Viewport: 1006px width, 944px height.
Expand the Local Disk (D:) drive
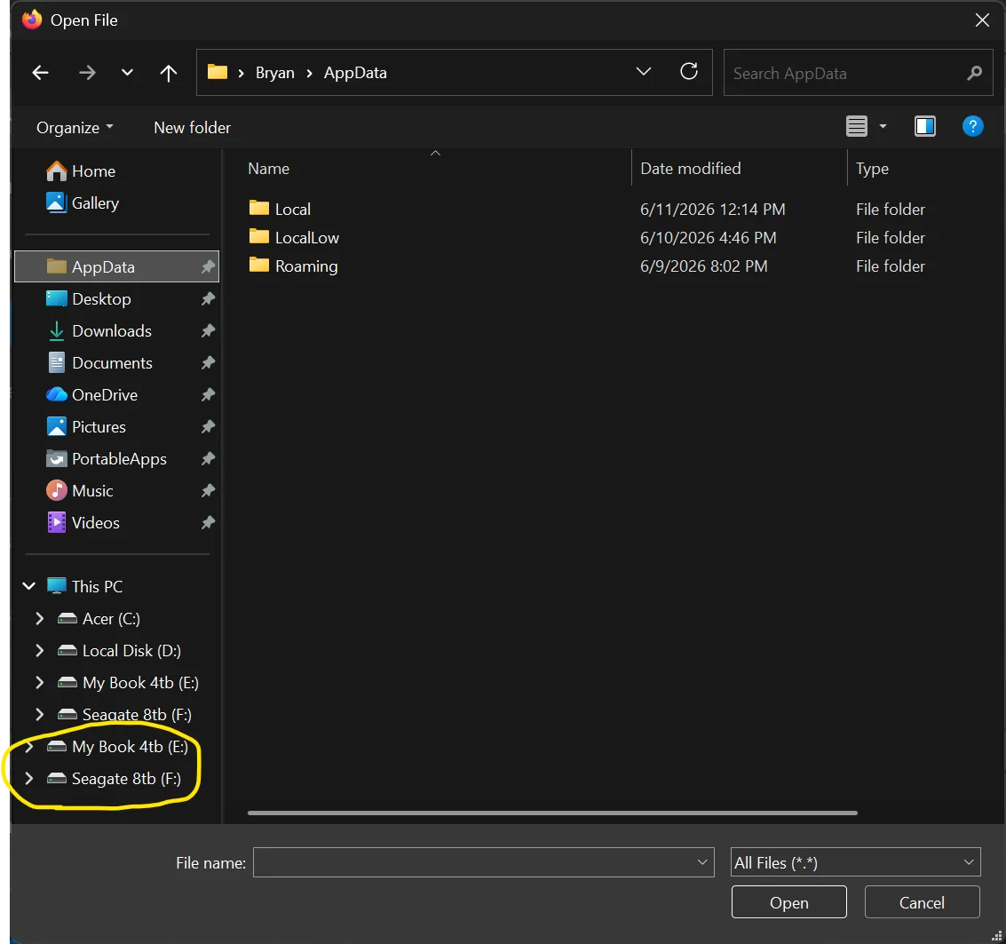click(x=40, y=651)
